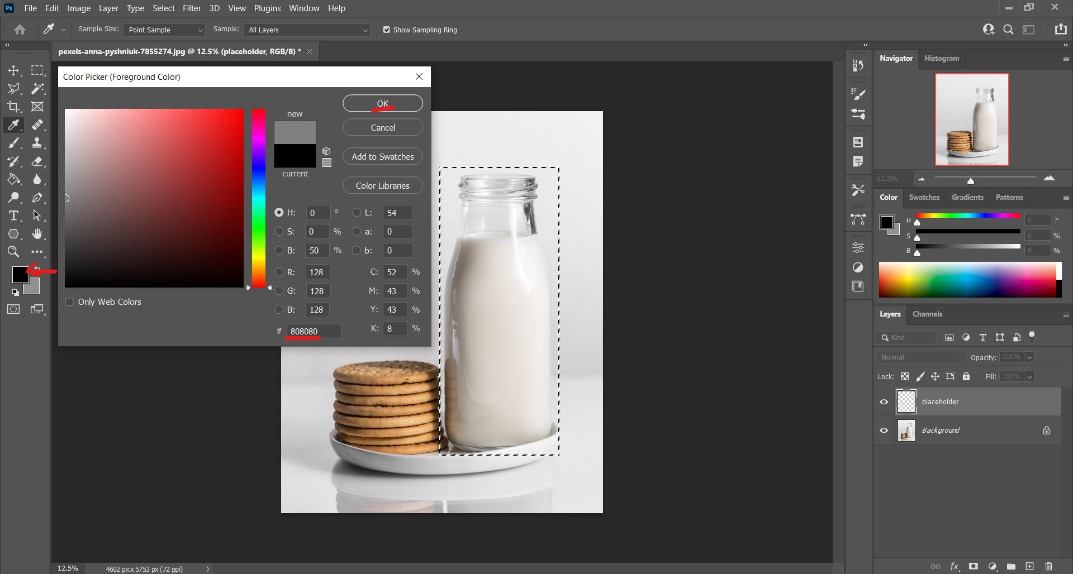1073x574 pixels.
Task: Click the hex color input field
Action: click(314, 331)
